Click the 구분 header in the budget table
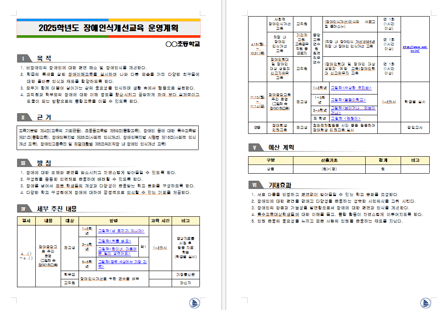 pyautogui.click(x=271, y=160)
